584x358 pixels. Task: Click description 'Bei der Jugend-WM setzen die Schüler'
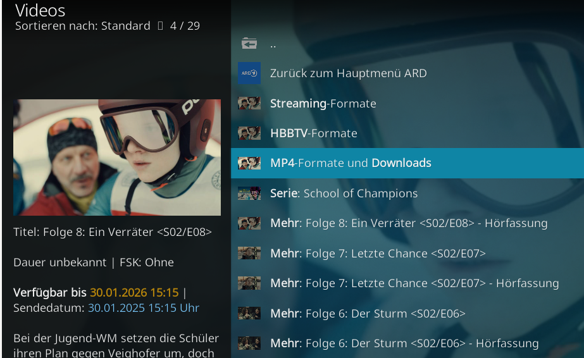(116, 338)
